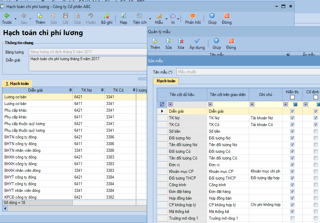Toggle Cố định header select-all checkbox
Screen dimensions: 320x223
point(316,97)
